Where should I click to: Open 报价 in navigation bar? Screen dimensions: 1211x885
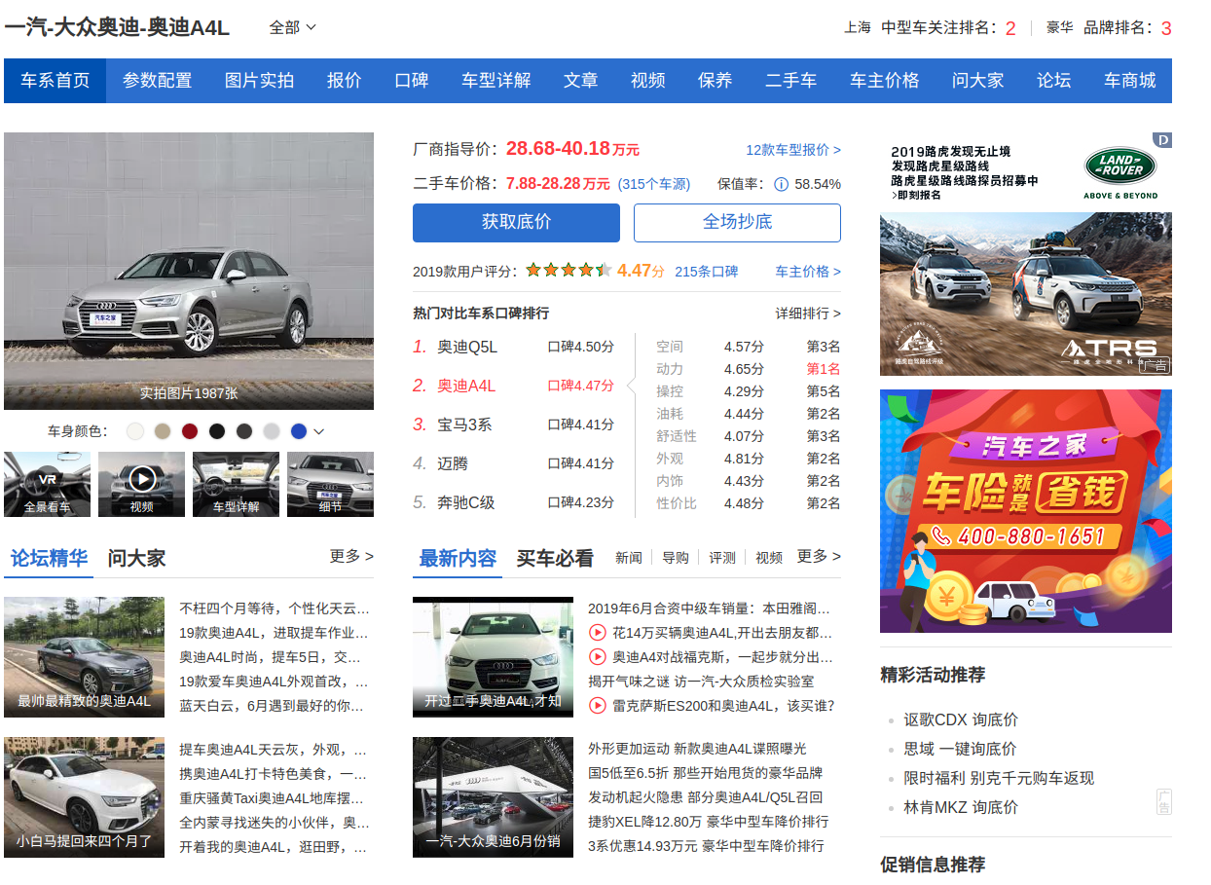coord(344,81)
